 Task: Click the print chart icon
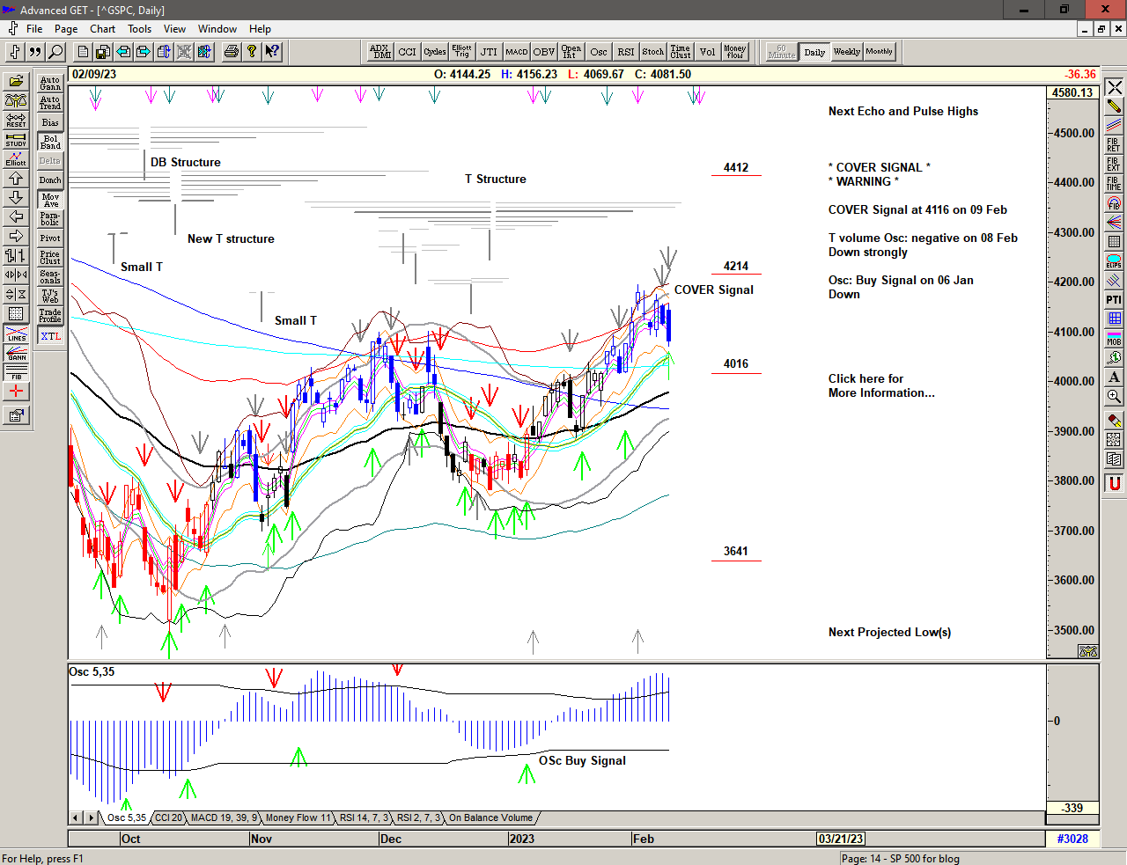click(x=231, y=52)
